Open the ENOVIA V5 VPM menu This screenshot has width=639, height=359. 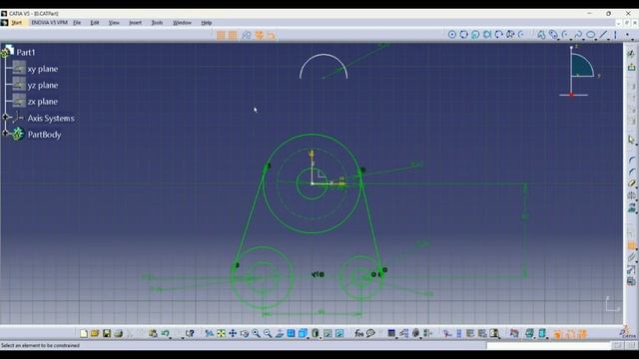click(49, 23)
